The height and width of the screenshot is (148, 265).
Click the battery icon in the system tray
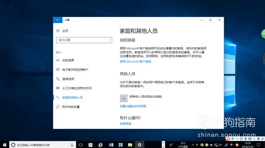(x=211, y=145)
